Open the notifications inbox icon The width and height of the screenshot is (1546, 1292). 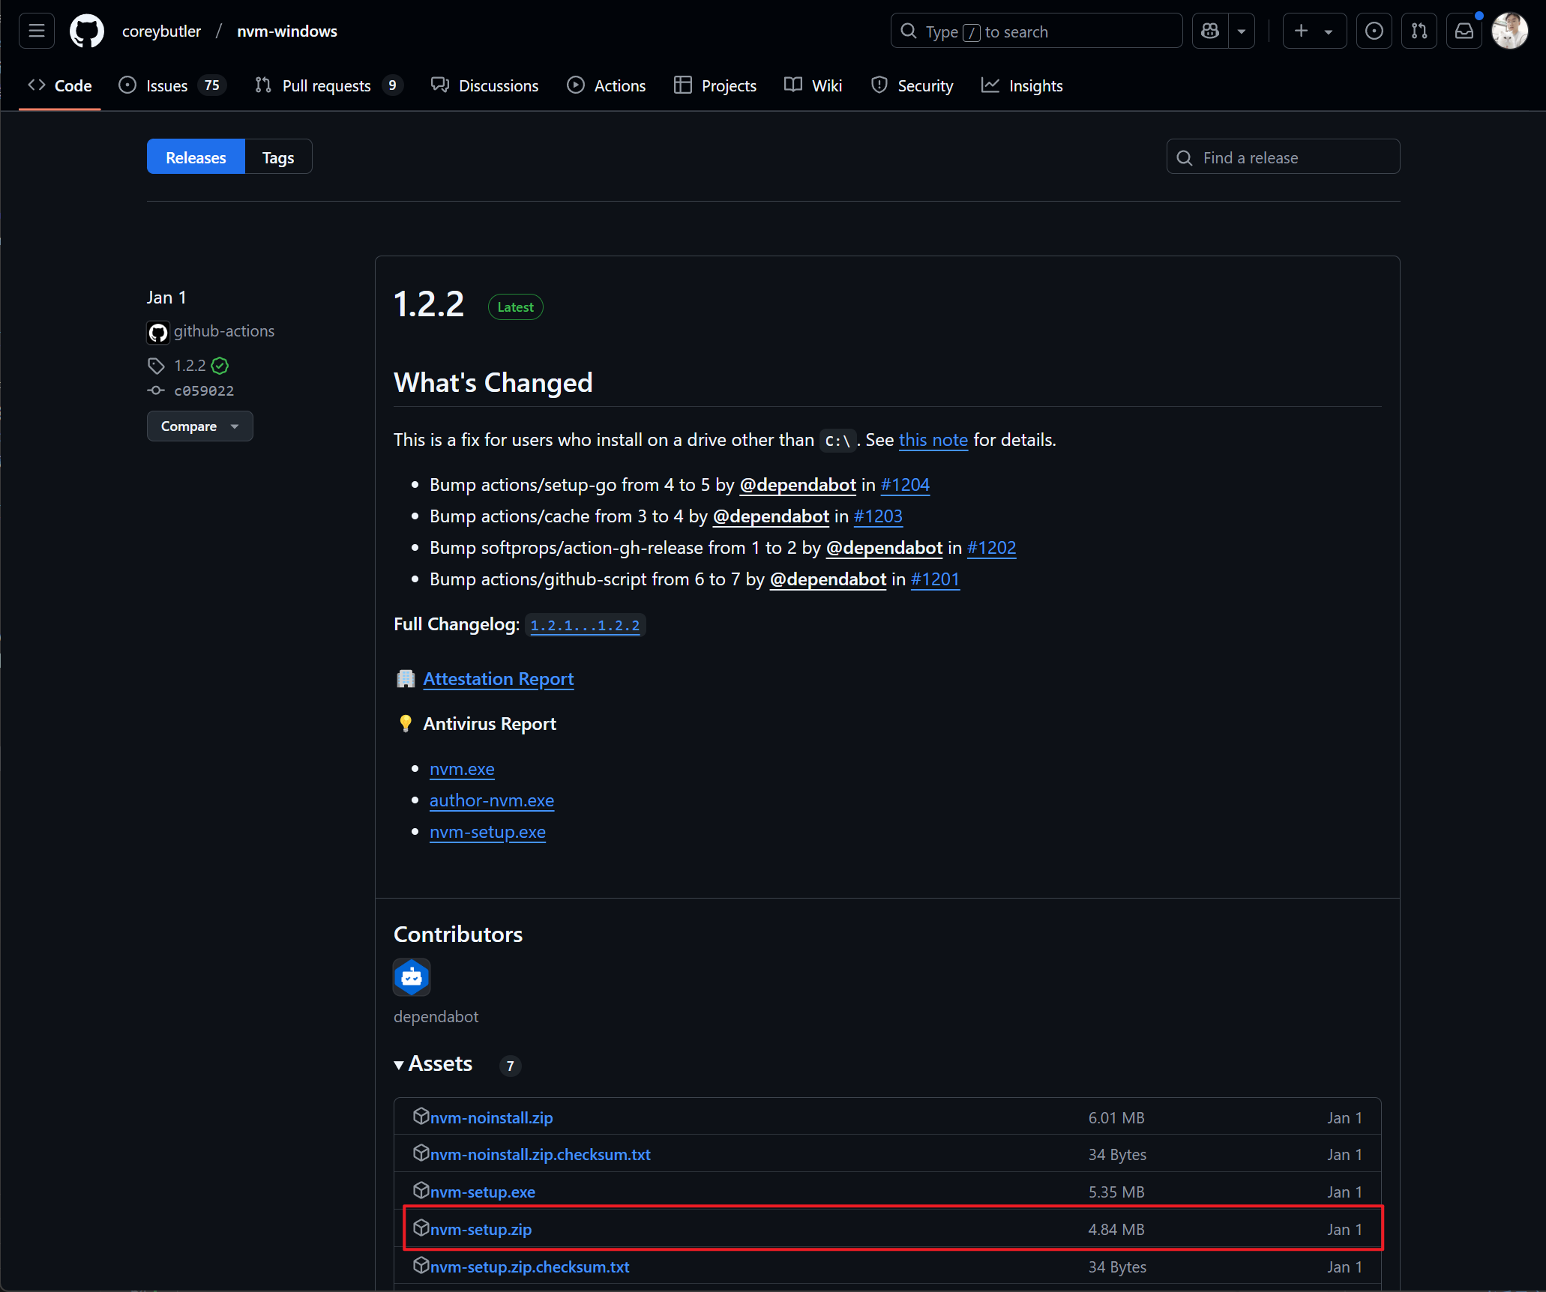tap(1464, 31)
